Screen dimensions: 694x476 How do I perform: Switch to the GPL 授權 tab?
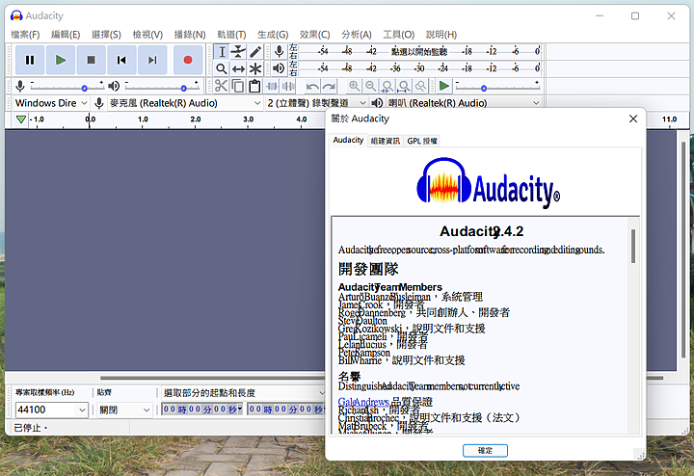(422, 141)
